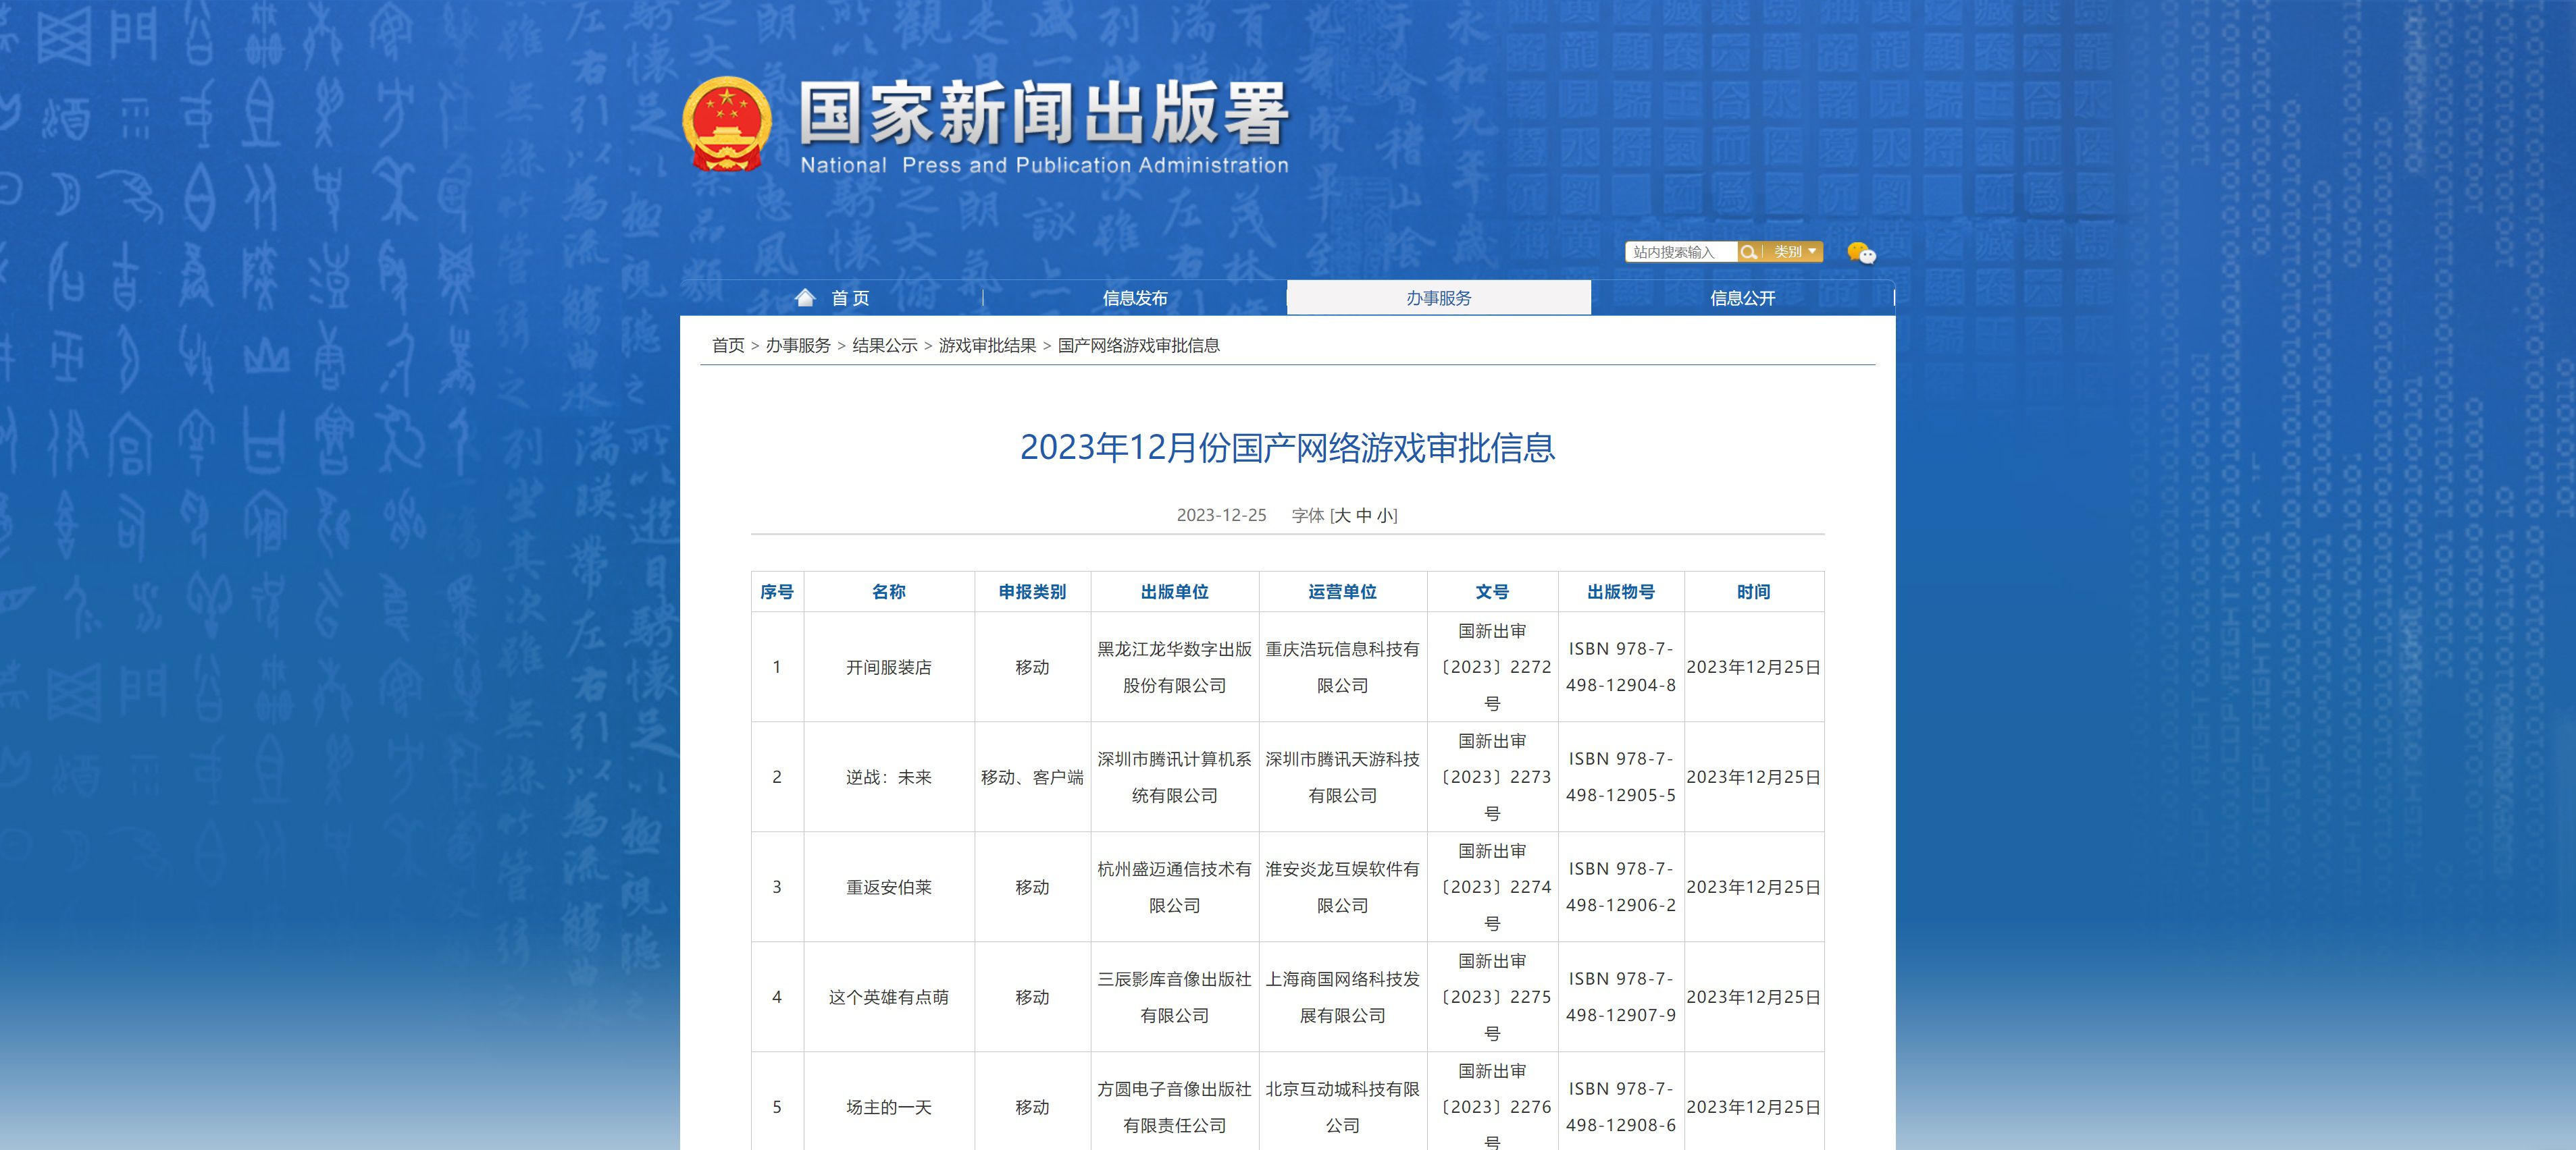The image size is (2576, 1150).
Task: Open the 类别 category dropdown
Action: tap(1794, 252)
